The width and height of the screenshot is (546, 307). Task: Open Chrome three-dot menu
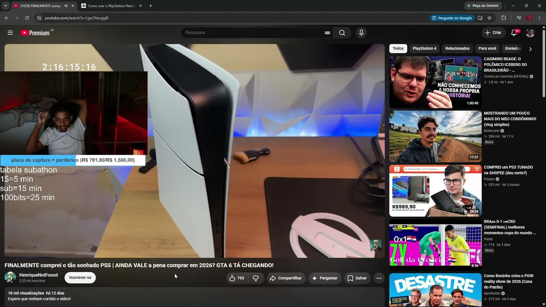tap(540, 18)
